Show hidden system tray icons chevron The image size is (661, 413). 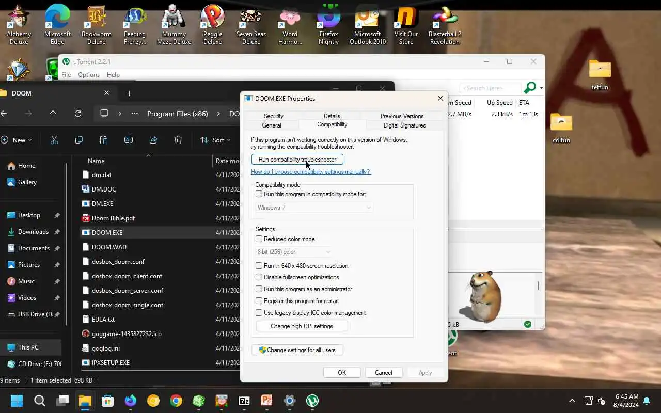pyautogui.click(x=572, y=401)
